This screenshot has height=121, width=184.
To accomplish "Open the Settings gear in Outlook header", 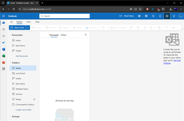I will (167, 16).
